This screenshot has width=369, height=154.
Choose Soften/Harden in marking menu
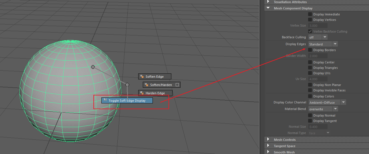pos(162,85)
